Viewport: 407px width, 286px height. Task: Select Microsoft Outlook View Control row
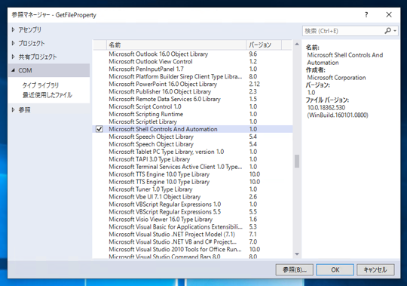click(192, 62)
